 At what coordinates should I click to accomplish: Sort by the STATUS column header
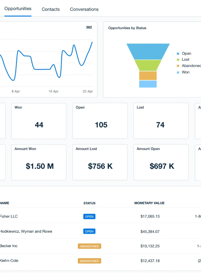click(x=89, y=203)
